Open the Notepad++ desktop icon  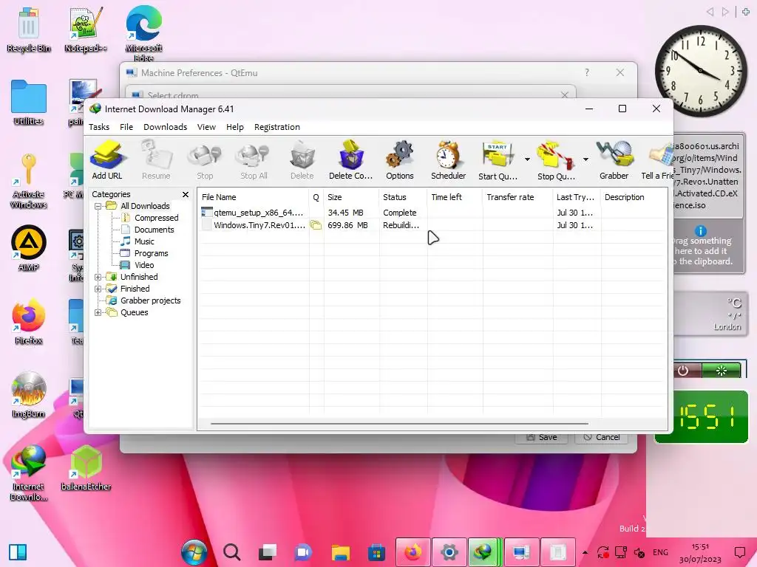click(86, 30)
